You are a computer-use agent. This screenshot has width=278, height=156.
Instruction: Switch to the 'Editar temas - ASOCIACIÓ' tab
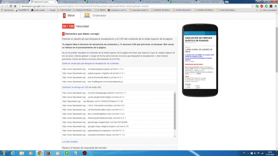pos(210,2)
